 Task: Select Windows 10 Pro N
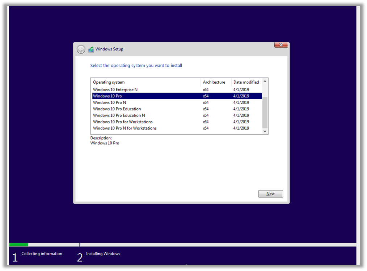177,102
